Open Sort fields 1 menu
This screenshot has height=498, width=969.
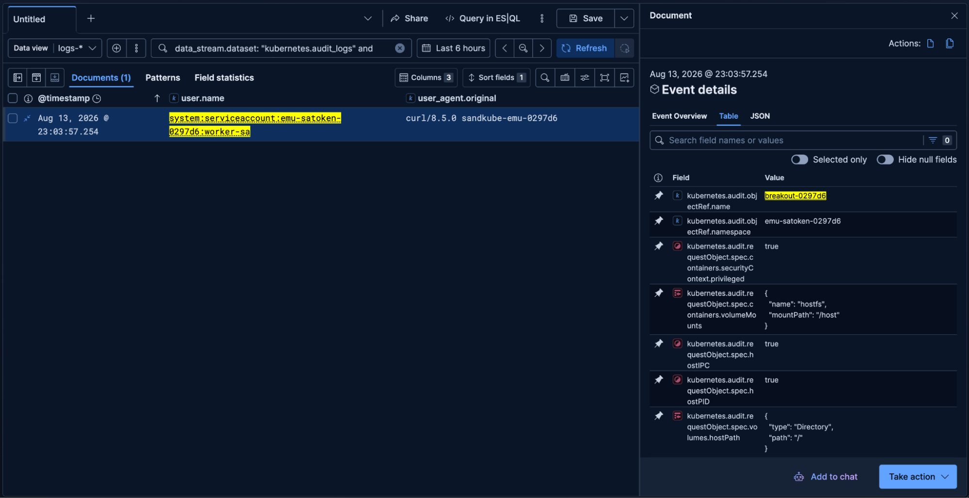pos(496,78)
